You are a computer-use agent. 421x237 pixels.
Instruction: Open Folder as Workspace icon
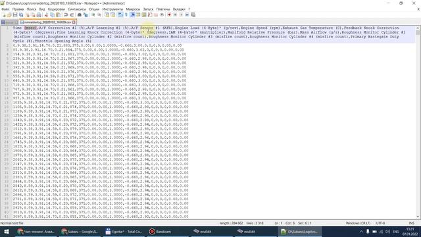pos(156,14)
